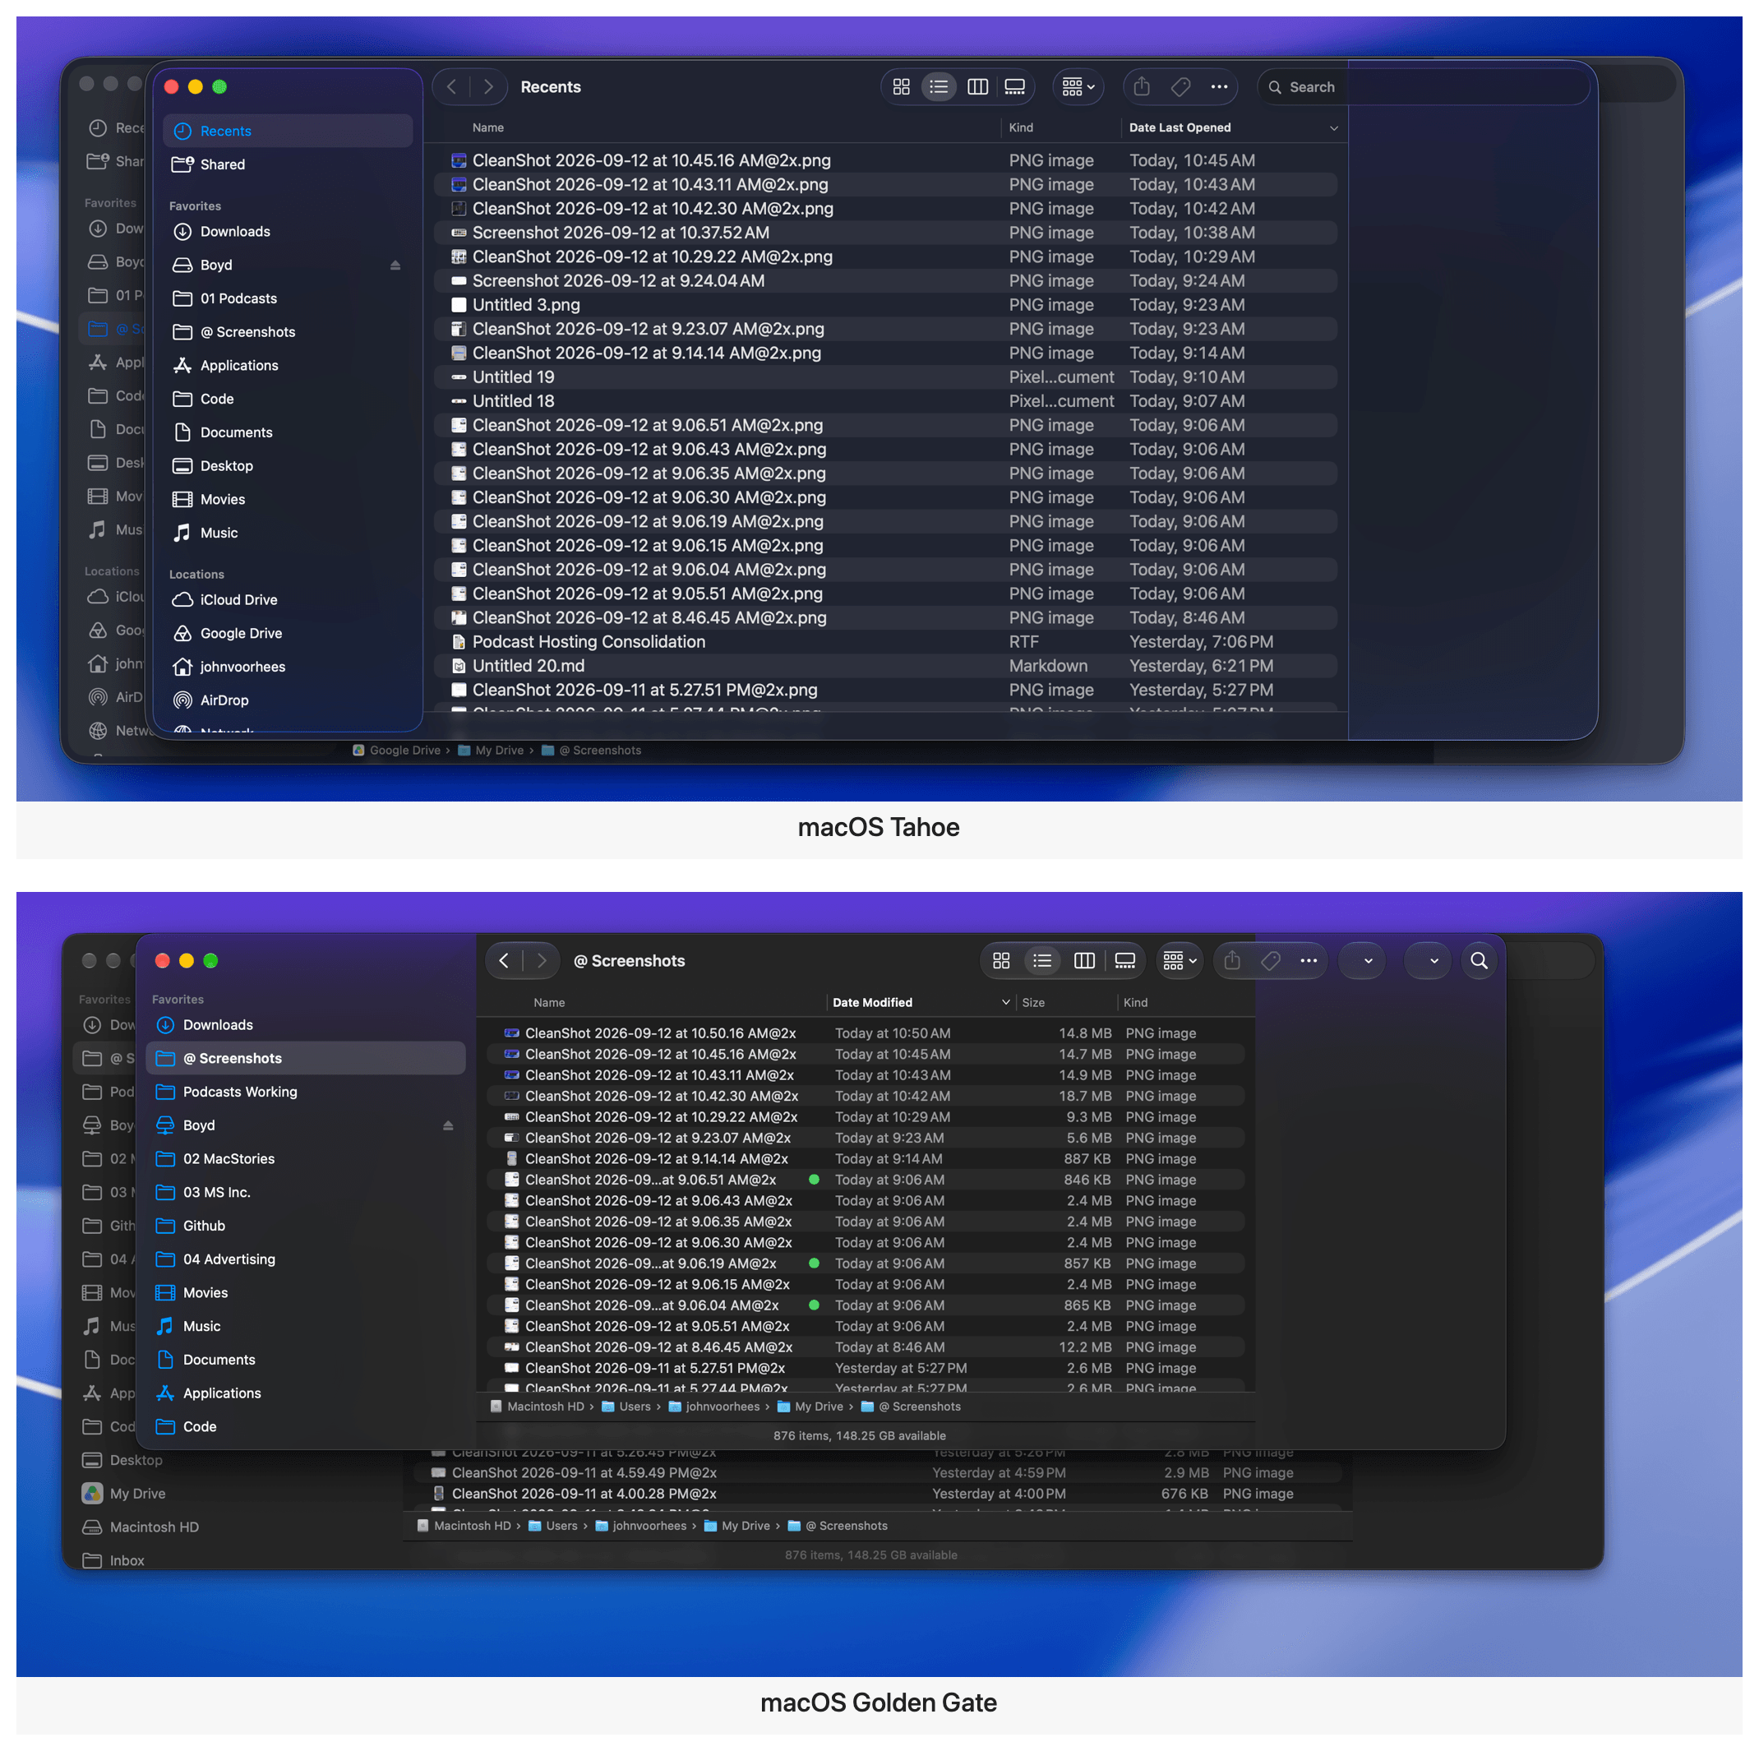
Task: Open chevron dropdown beside search icon in Golden Gate toolbar
Action: tap(1428, 961)
